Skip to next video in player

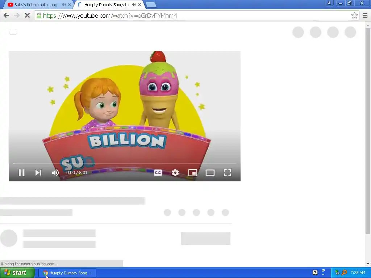38,173
